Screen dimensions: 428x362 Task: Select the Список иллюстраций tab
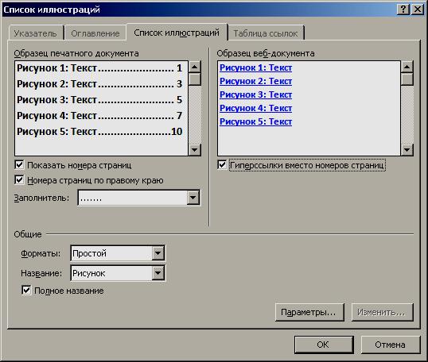[x=177, y=33]
